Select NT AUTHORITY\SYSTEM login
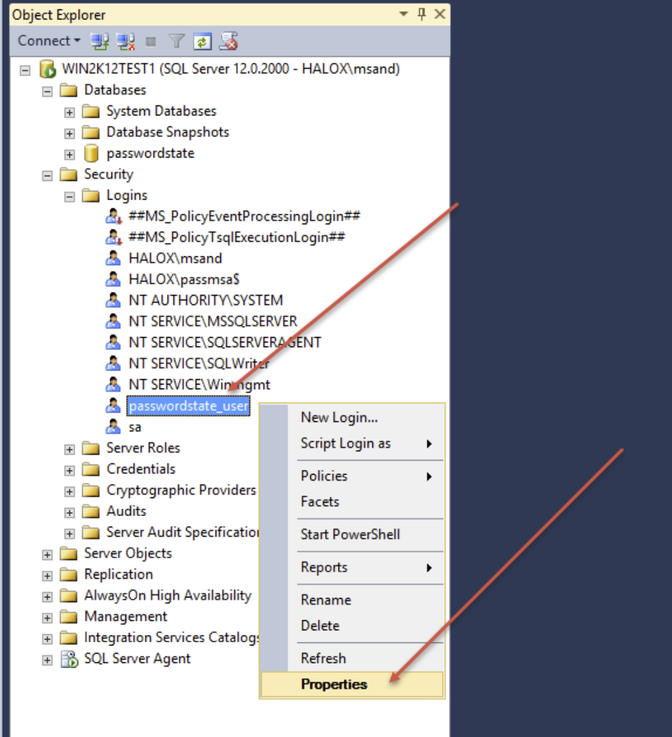Screen dimensions: 672x737 click(206, 300)
